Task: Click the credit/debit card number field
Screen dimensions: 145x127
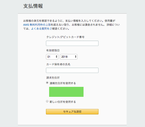Action: (x=72, y=43)
